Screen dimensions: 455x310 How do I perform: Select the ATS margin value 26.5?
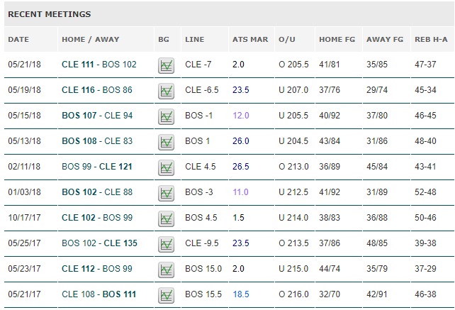(x=240, y=167)
